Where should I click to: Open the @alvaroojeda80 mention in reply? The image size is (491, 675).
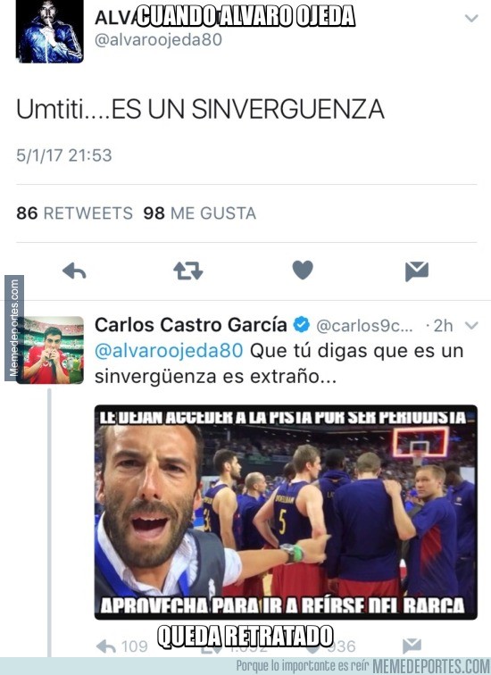(169, 350)
